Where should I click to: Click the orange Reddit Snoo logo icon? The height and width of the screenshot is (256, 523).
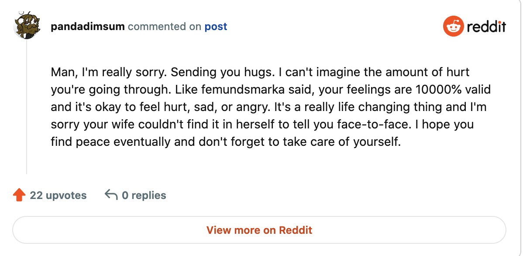pos(454,27)
